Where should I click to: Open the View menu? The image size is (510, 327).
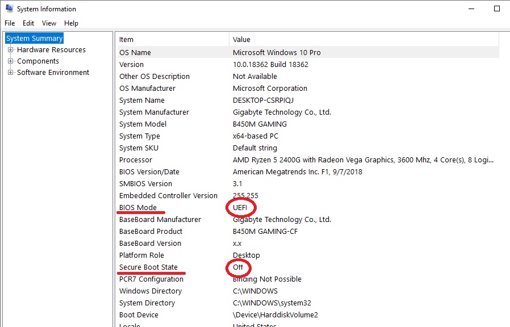coord(49,23)
